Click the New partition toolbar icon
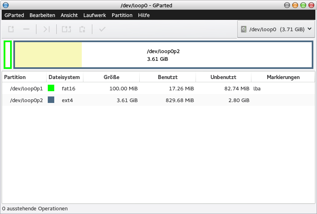Viewport: 317px width, 214px height. point(11,29)
